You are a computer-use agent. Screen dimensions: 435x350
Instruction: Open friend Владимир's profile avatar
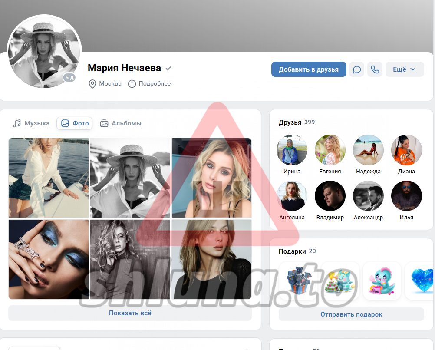point(330,196)
